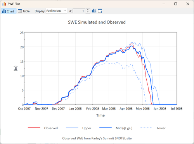Select the 'Mid (@ ga.)' legend label
Screen dimensions: 194x144
pos(124,128)
